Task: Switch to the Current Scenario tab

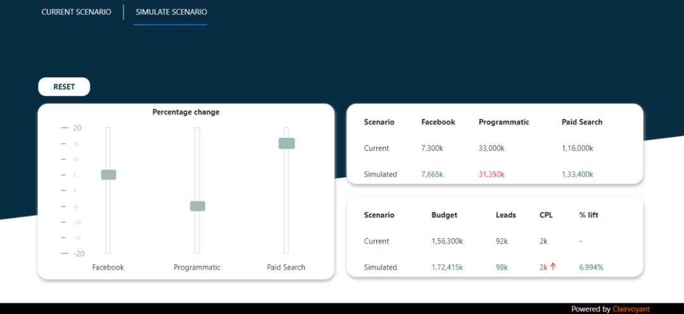Action: (x=77, y=12)
